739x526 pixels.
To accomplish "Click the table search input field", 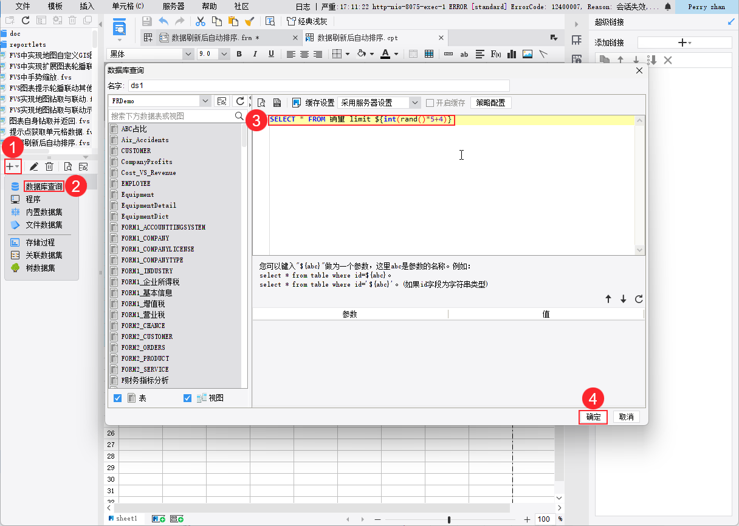I will point(171,115).
